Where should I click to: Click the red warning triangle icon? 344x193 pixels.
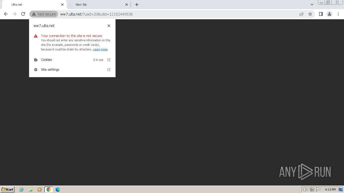pos(36,36)
